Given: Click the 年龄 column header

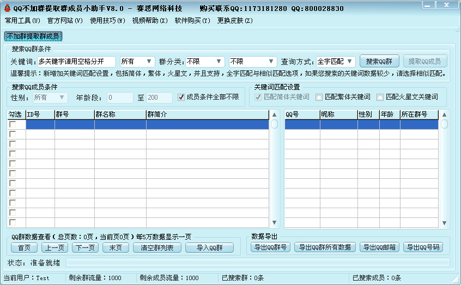Looking at the screenshot, I should tap(390, 114).
